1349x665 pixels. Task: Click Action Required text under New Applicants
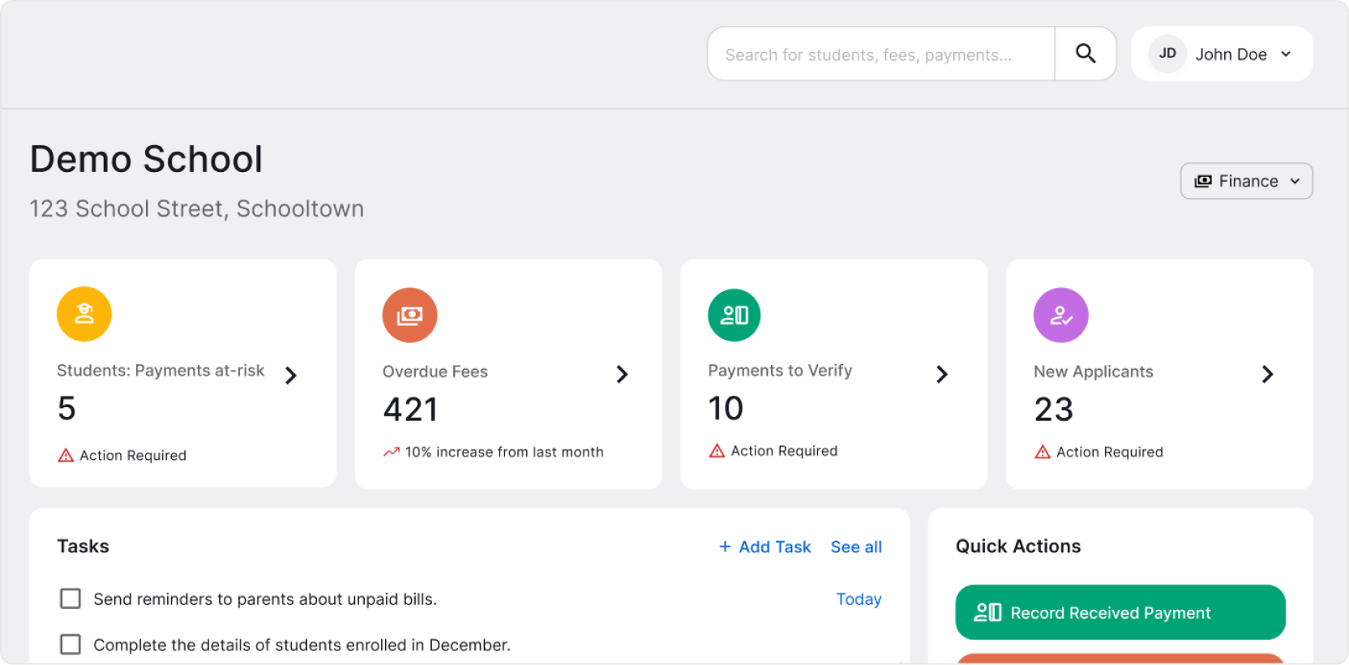click(1110, 452)
